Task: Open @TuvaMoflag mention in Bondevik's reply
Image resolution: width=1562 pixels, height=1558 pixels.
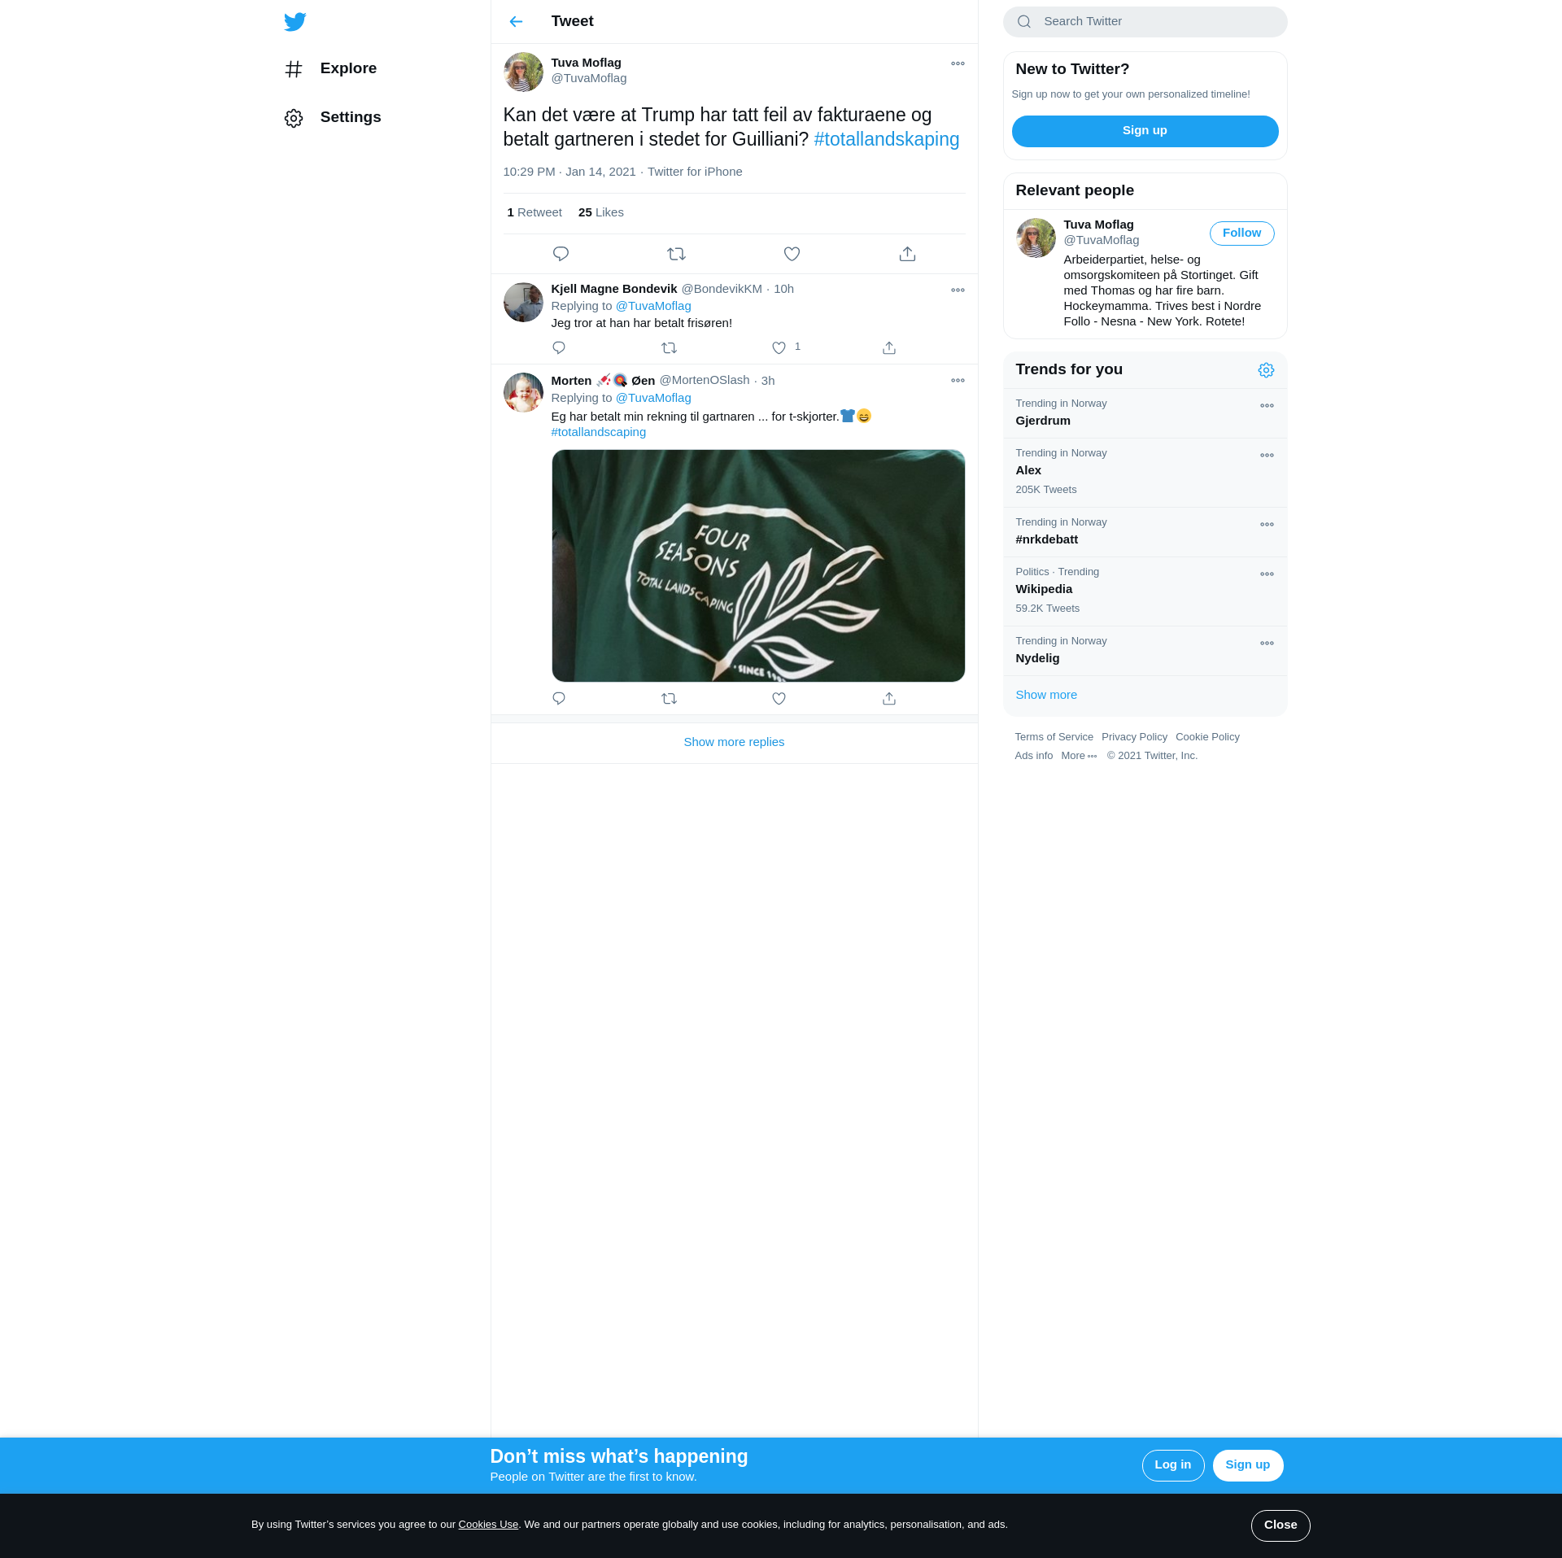Action: 653,306
